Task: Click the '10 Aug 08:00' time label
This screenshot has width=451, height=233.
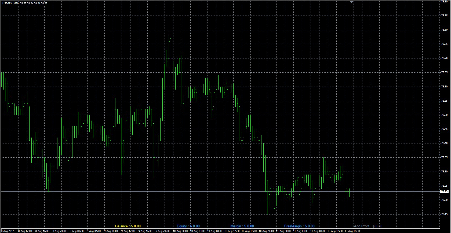Action: [214, 231]
